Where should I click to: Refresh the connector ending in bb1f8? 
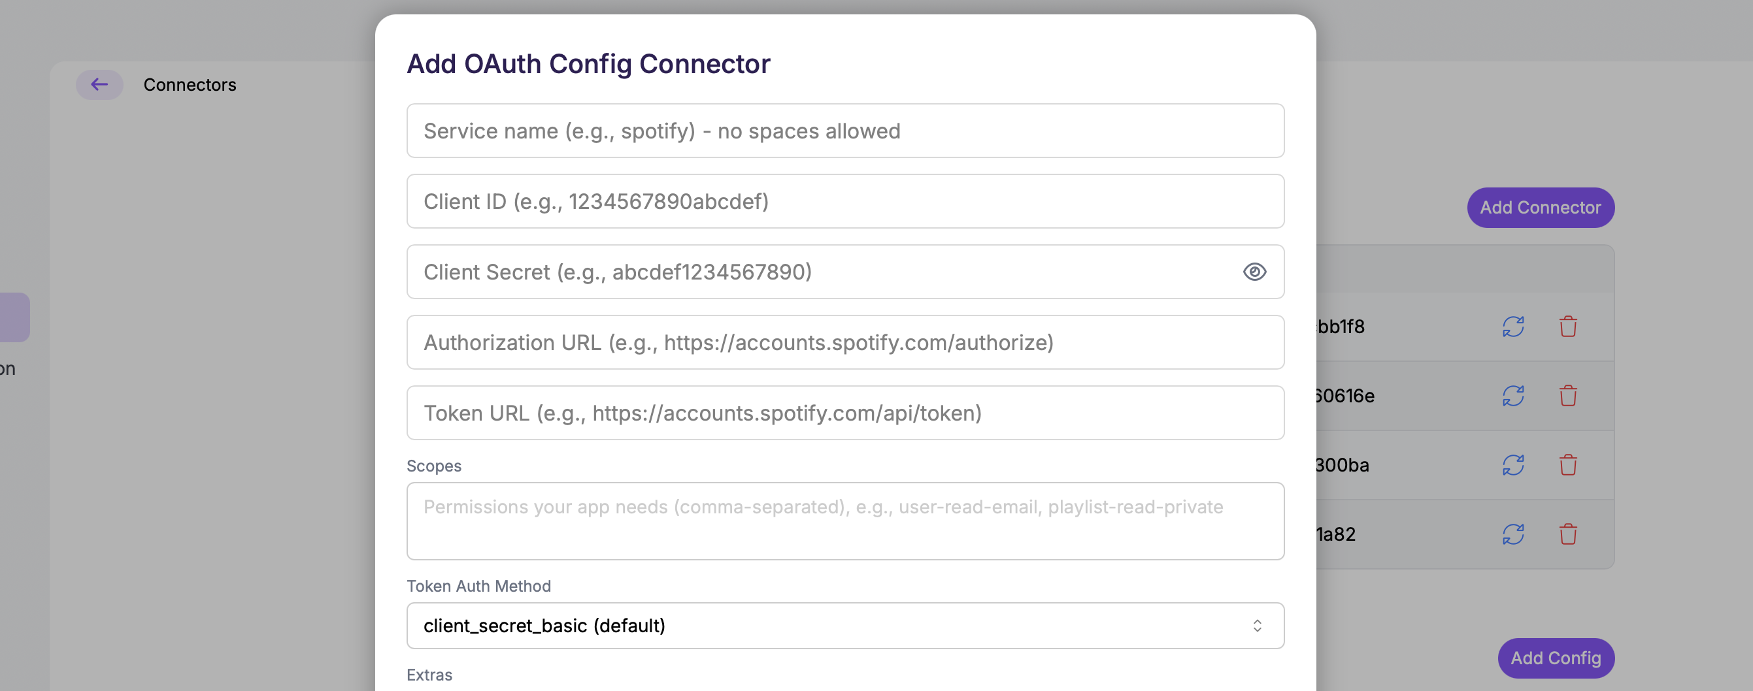[x=1512, y=327]
